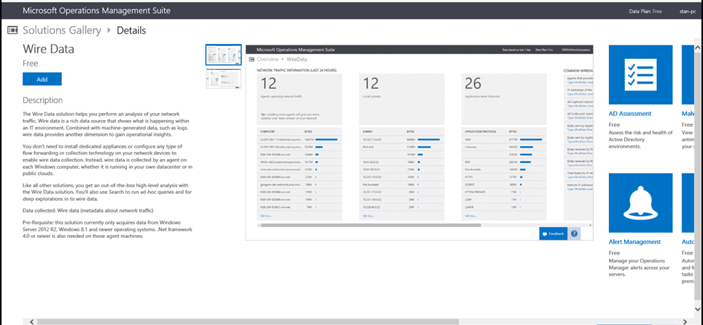Click the left arrow of bottom scrollbar
This screenshot has width=703, height=325.
pyautogui.click(x=27, y=321)
